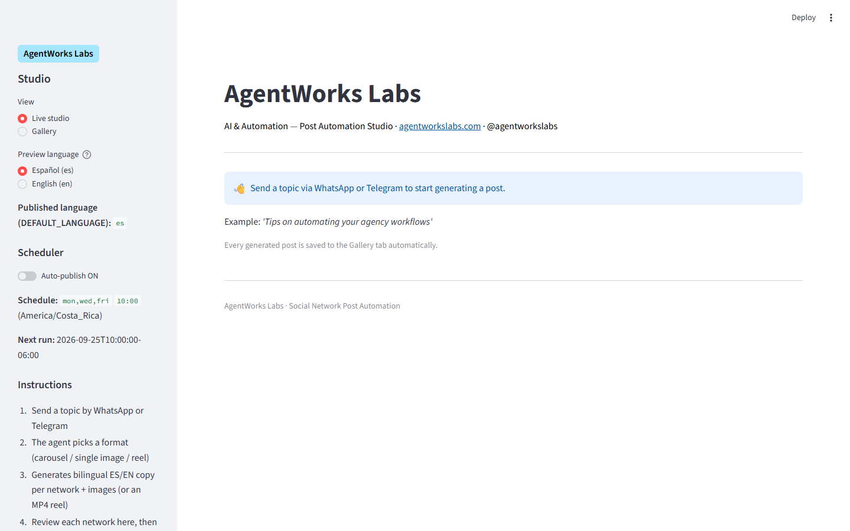Click the Instructions sidebar heading
Image resolution: width=850 pixels, height=531 pixels.
(x=45, y=385)
